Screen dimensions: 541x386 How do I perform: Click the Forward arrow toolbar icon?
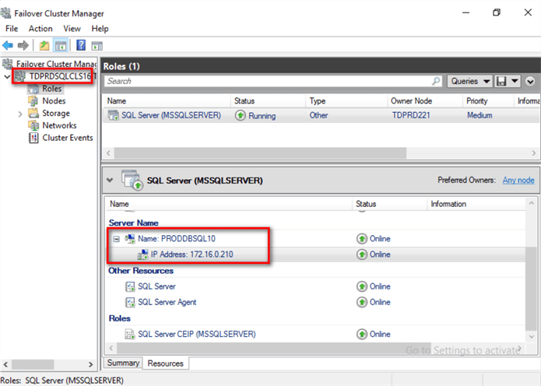click(x=23, y=45)
